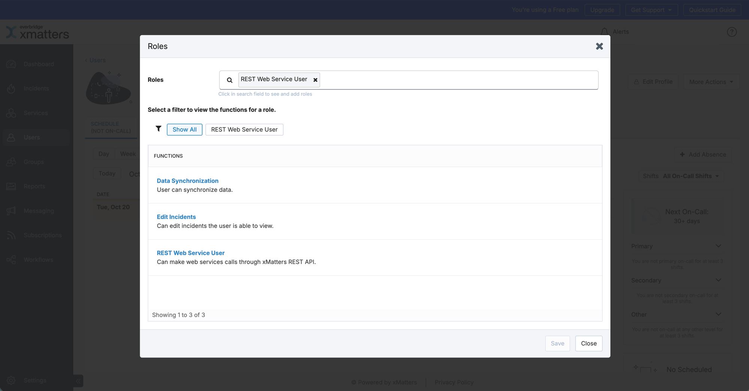Open the More Actions dropdown
This screenshot has width=749, height=391.
tap(711, 82)
